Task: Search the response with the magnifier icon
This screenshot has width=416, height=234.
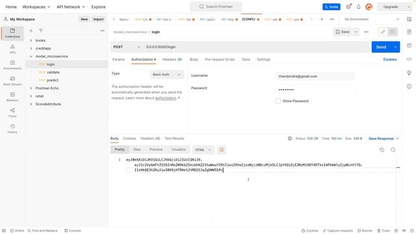Action: coord(393,149)
